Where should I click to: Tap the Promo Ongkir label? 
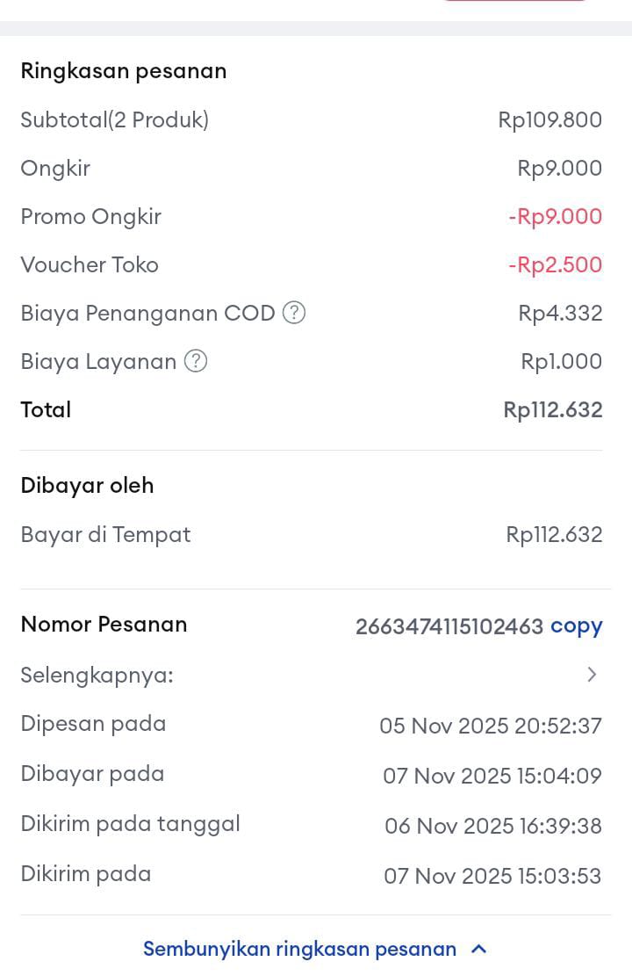click(x=91, y=216)
